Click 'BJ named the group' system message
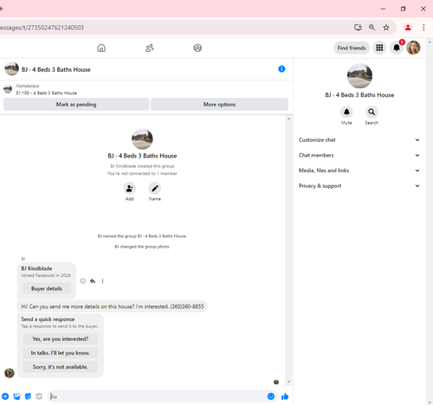 [142, 236]
